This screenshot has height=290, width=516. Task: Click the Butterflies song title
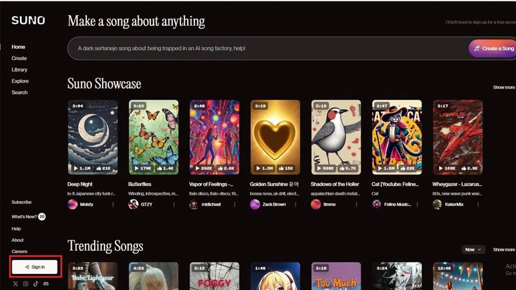140,184
